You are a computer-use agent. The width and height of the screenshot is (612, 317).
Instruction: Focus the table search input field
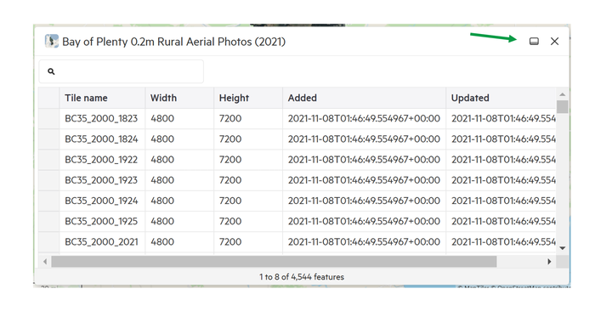click(122, 71)
